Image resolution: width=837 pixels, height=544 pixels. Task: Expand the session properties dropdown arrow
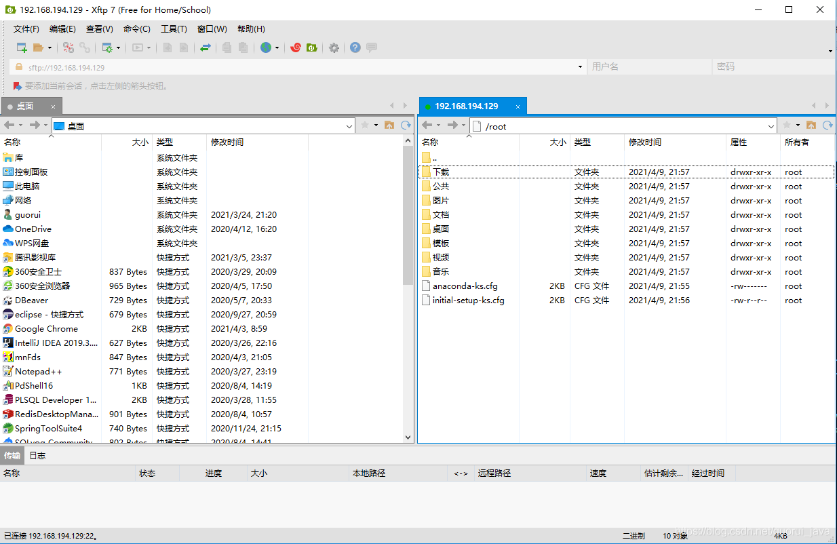point(118,48)
